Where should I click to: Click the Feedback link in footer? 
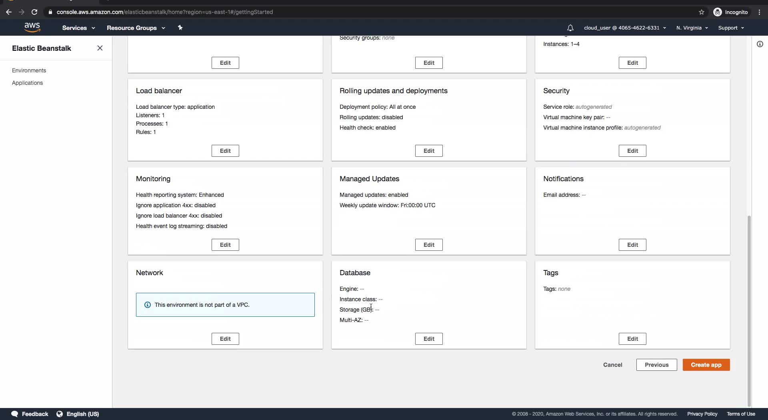click(x=35, y=414)
